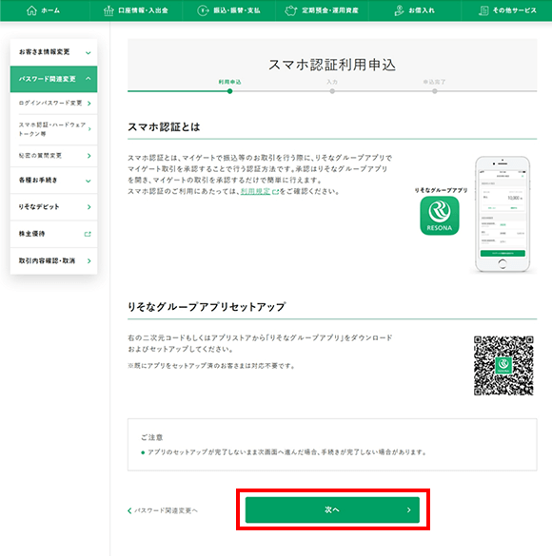Image resolution: width=552 pixels, height=556 pixels.
Task: Expand the お客さま情報変更 sidebar section
Action: [53, 52]
